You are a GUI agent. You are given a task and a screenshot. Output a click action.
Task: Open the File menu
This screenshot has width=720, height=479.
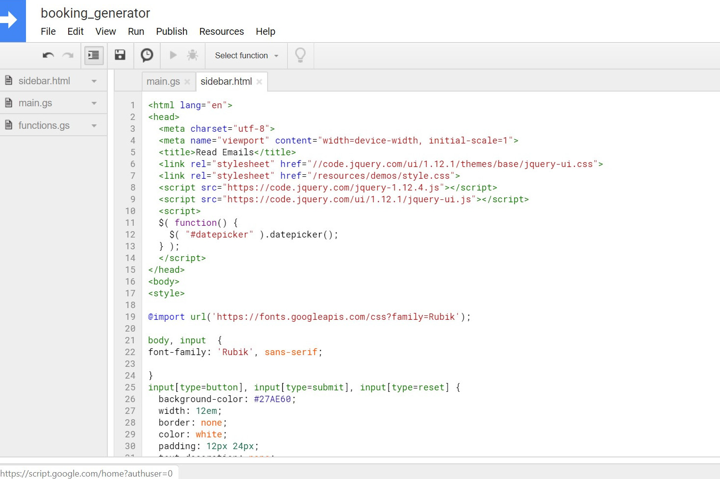pyautogui.click(x=48, y=31)
